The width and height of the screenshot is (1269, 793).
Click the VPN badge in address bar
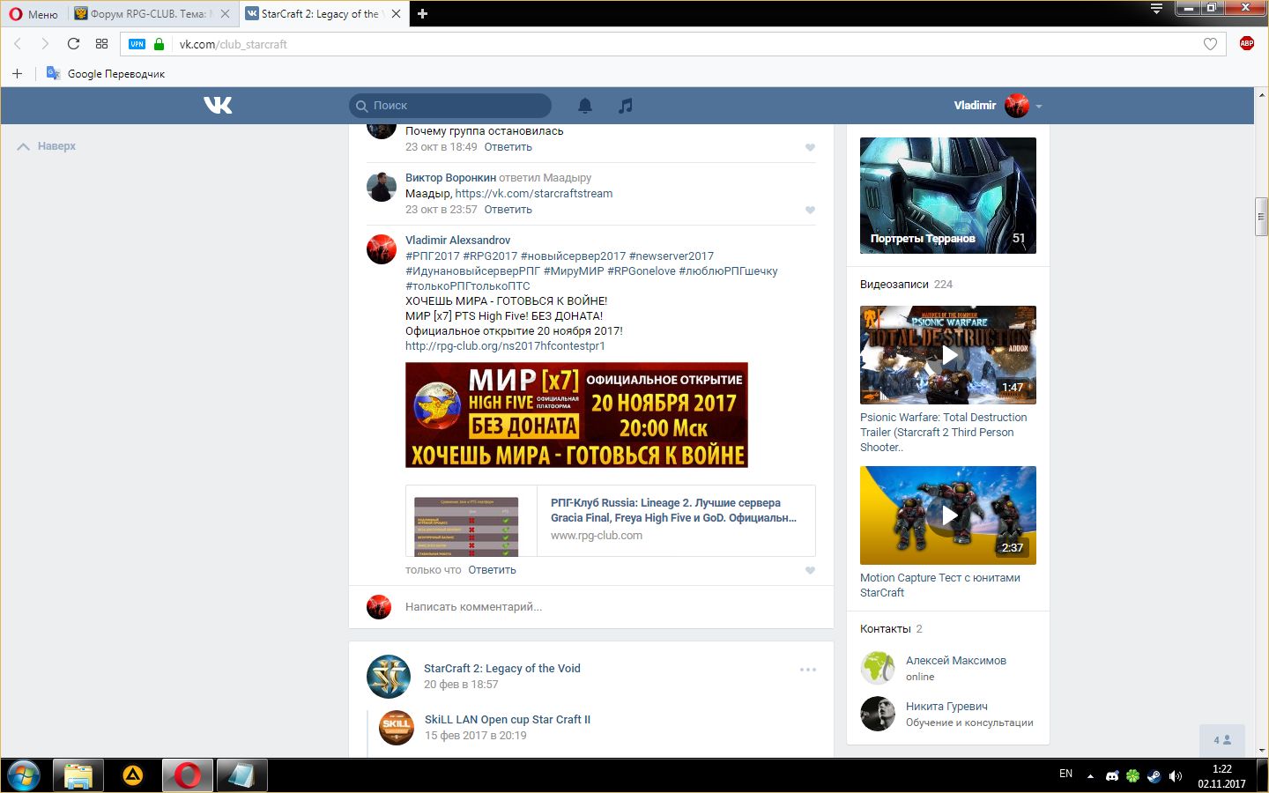pos(137,44)
